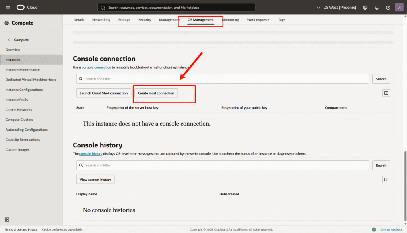The height and width of the screenshot is (233, 407).
Task: Open the help question mark icon
Action: coord(388,8)
